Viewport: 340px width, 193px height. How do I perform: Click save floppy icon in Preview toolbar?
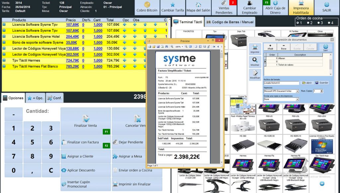point(158,47)
